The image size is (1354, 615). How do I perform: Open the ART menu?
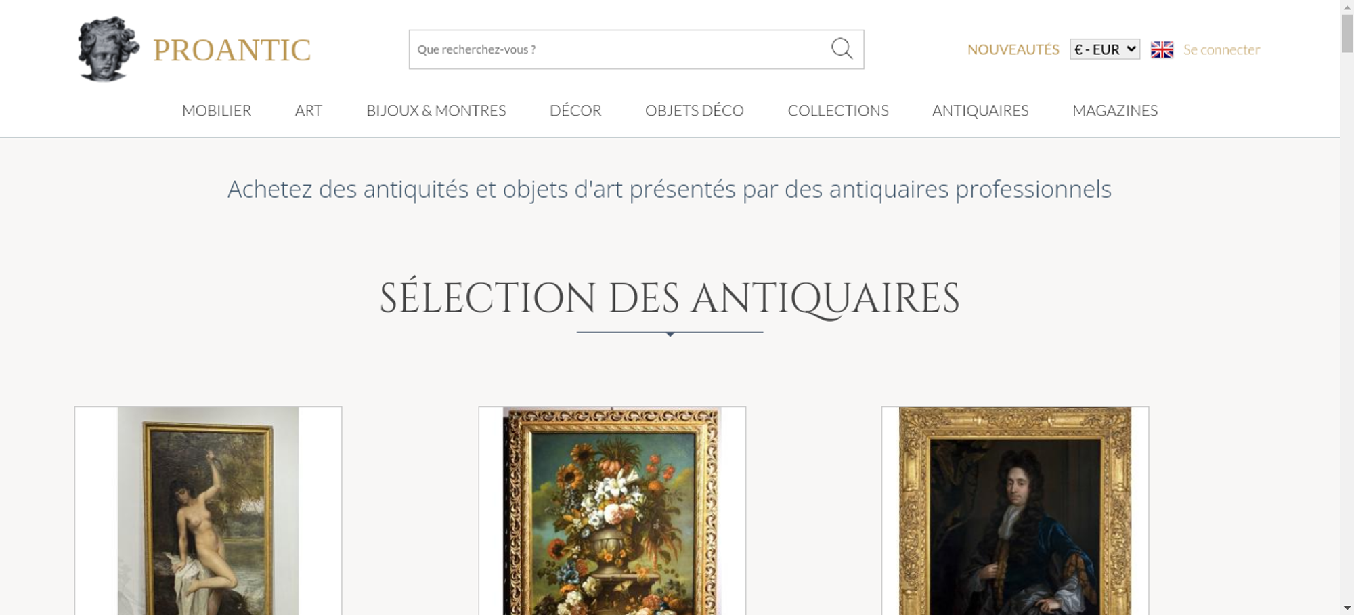pos(309,110)
